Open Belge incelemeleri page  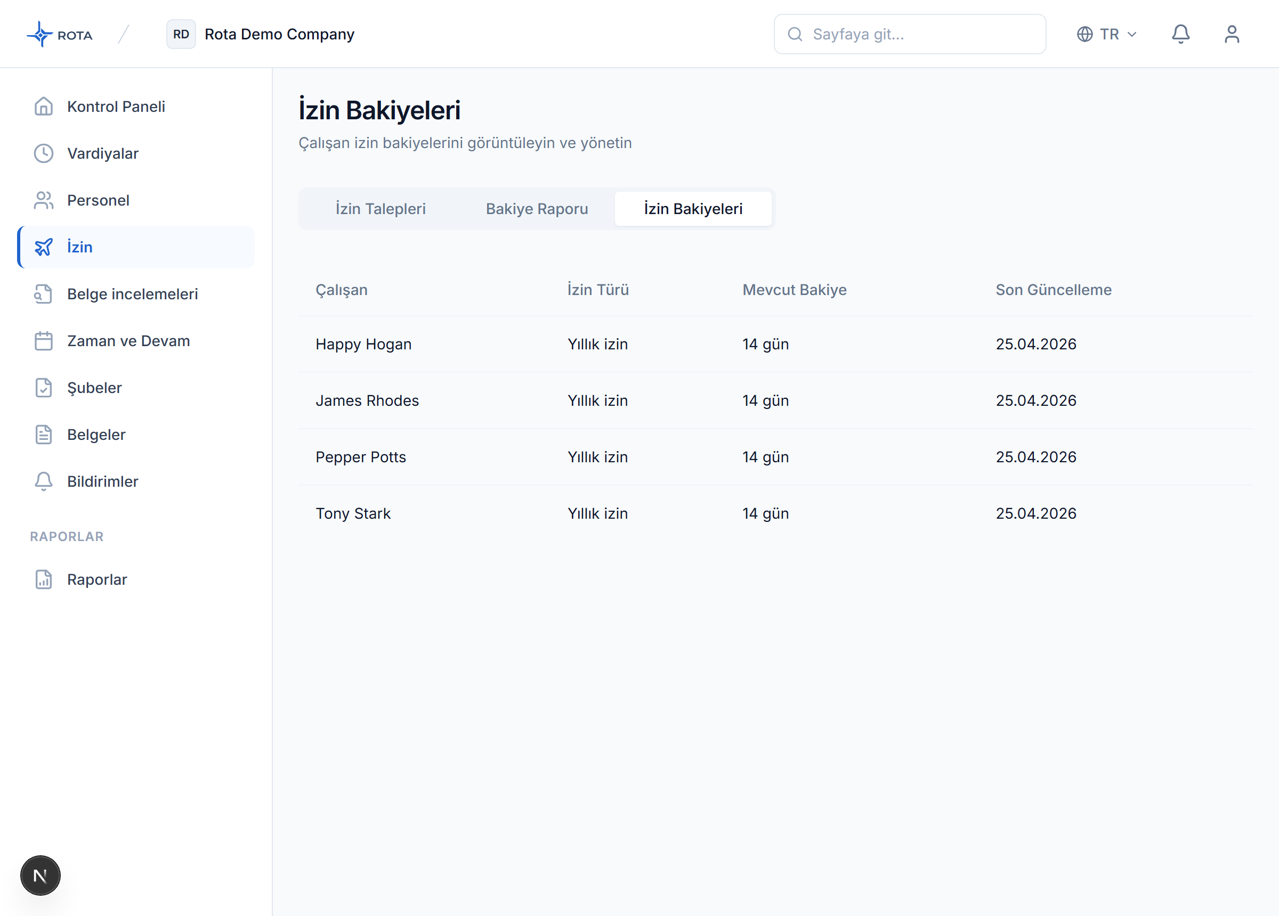(136, 293)
